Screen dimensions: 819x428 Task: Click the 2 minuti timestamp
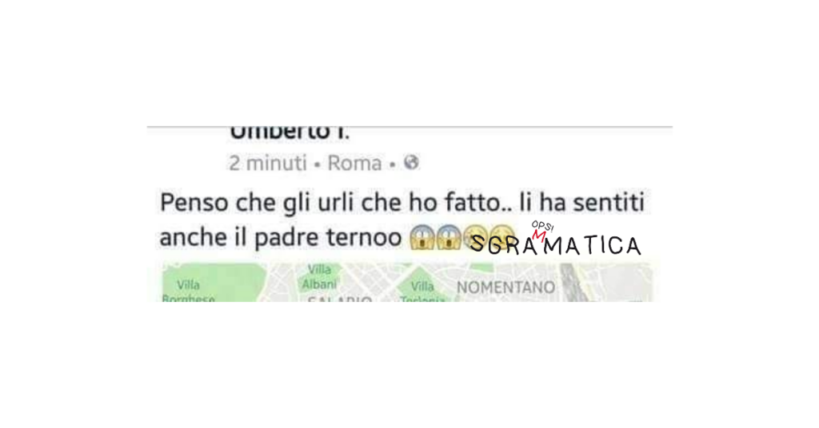pos(268,163)
